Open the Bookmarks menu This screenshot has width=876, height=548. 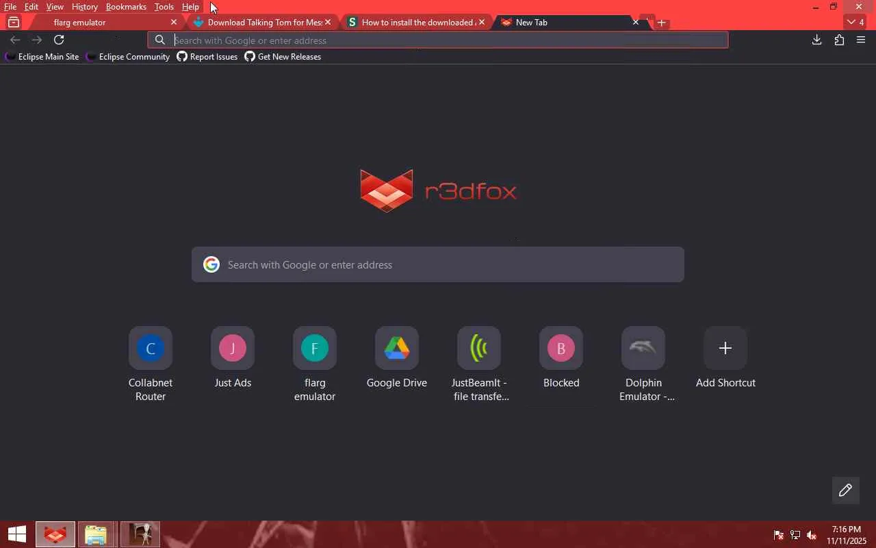click(126, 7)
